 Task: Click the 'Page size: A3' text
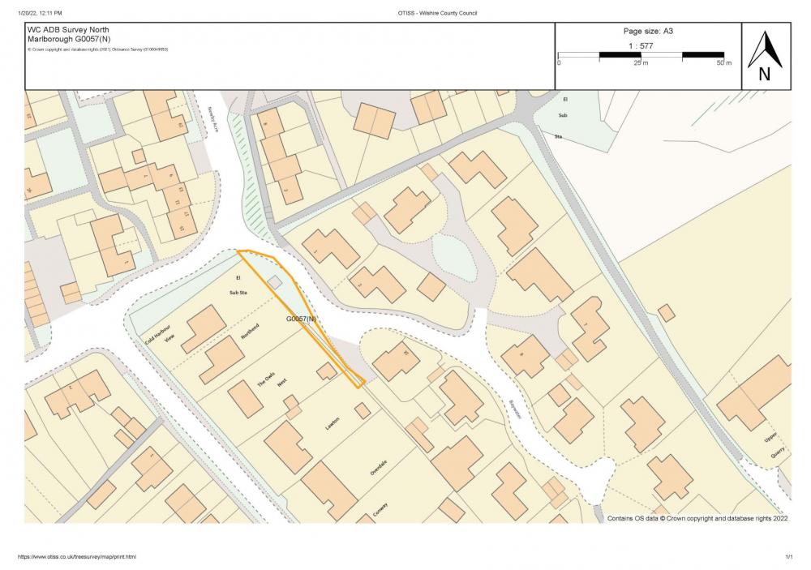click(x=648, y=31)
